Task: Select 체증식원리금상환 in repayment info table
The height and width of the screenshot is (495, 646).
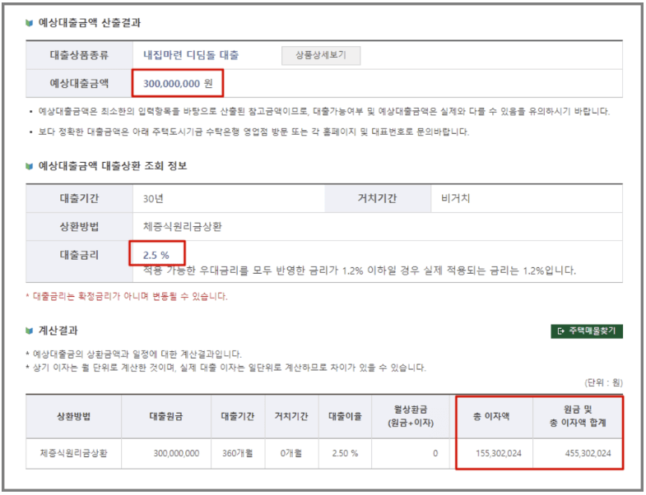Action: 183,226
